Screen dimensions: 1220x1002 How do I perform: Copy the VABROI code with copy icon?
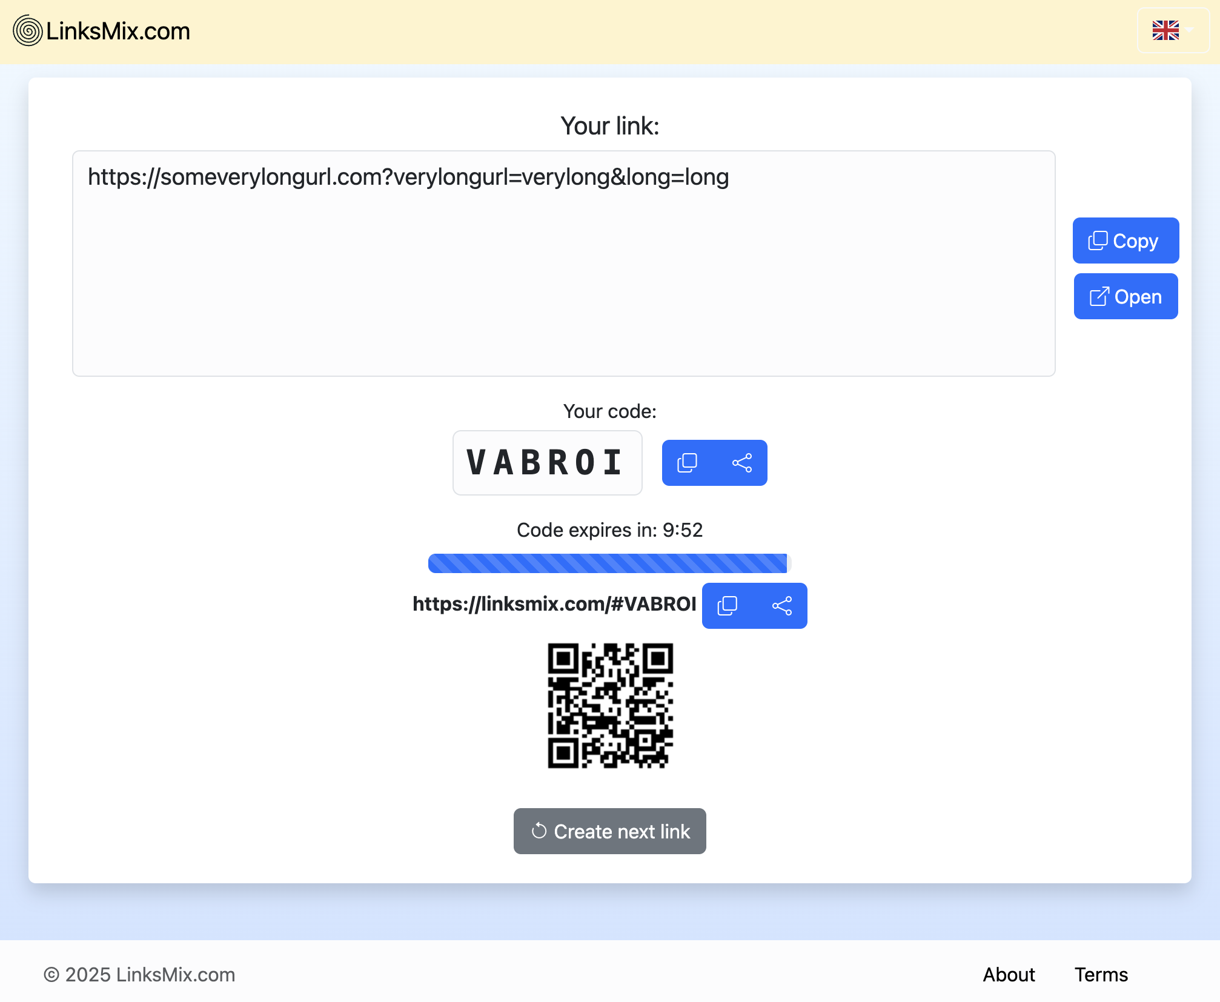687,463
